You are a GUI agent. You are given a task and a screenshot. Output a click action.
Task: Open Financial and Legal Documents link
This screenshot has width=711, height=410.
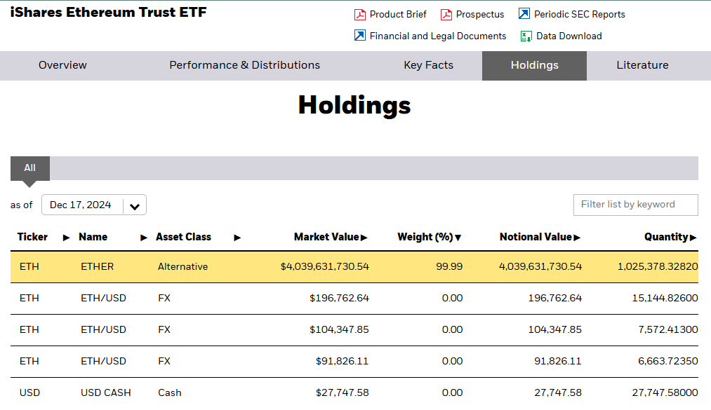(x=437, y=36)
